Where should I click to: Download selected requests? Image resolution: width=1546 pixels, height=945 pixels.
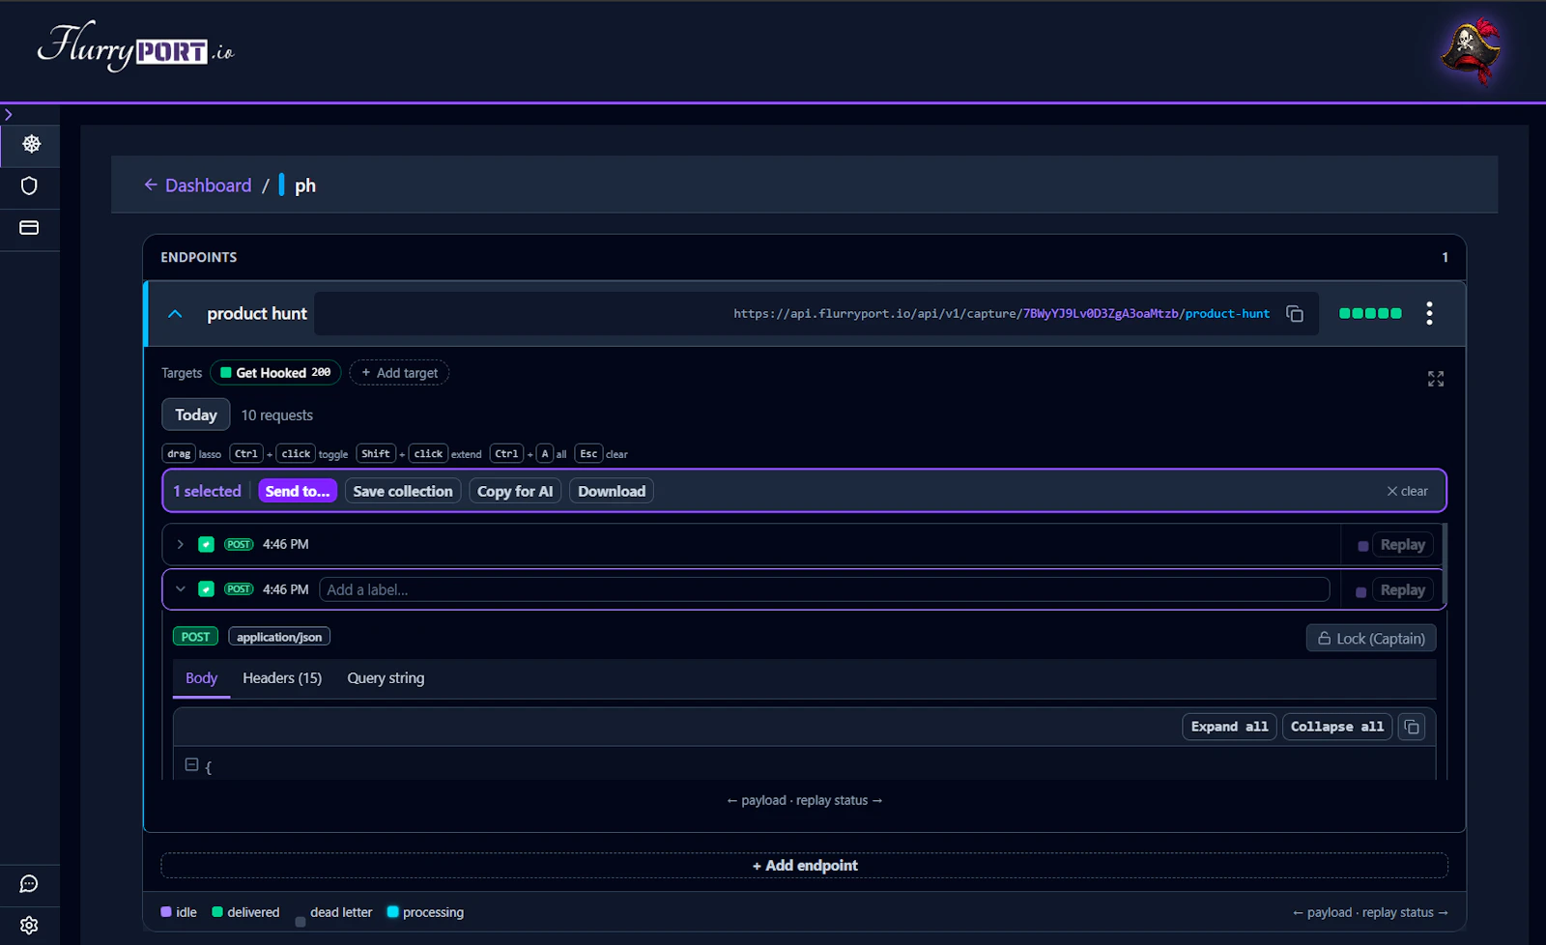coord(612,491)
